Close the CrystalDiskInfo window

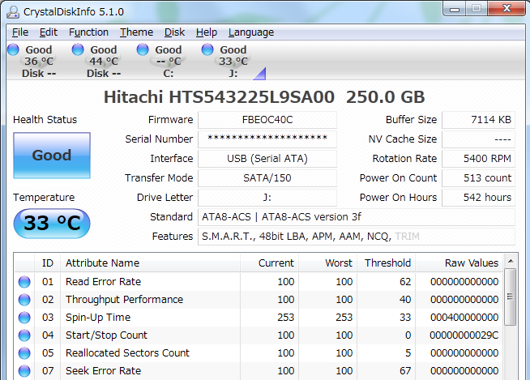tap(506, 9)
